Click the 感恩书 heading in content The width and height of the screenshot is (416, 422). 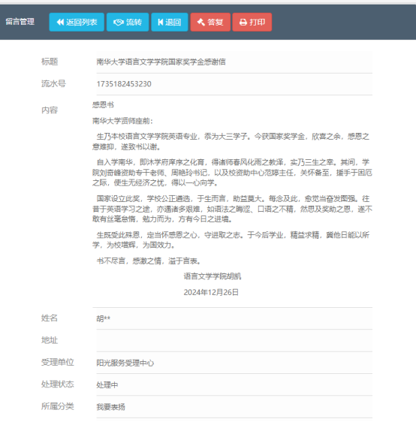pyautogui.click(x=103, y=104)
